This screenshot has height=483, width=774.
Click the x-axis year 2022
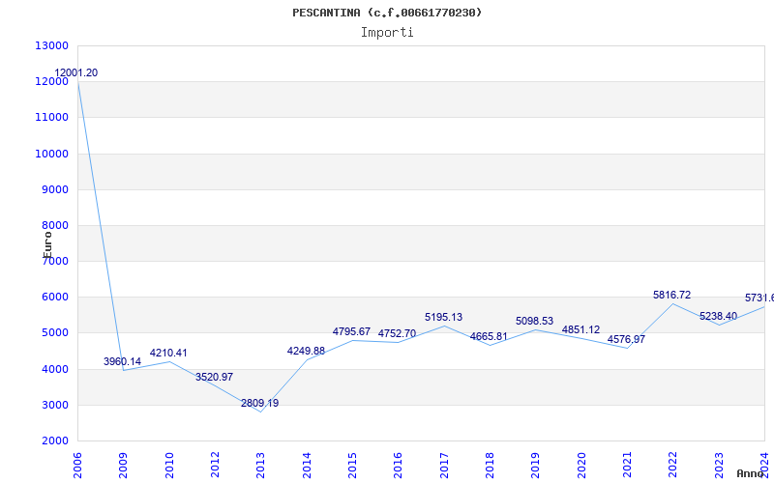[x=673, y=465]
